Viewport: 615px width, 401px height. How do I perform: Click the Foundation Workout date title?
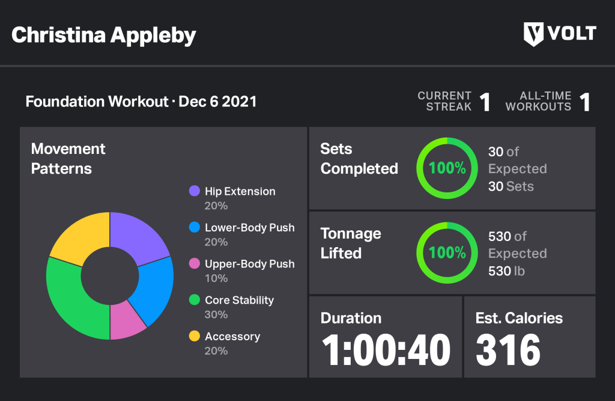[x=141, y=101]
